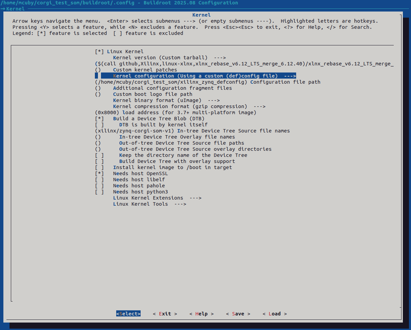
Task: Open Linux Kernel Extensions submenu
Action: [x=157, y=198]
